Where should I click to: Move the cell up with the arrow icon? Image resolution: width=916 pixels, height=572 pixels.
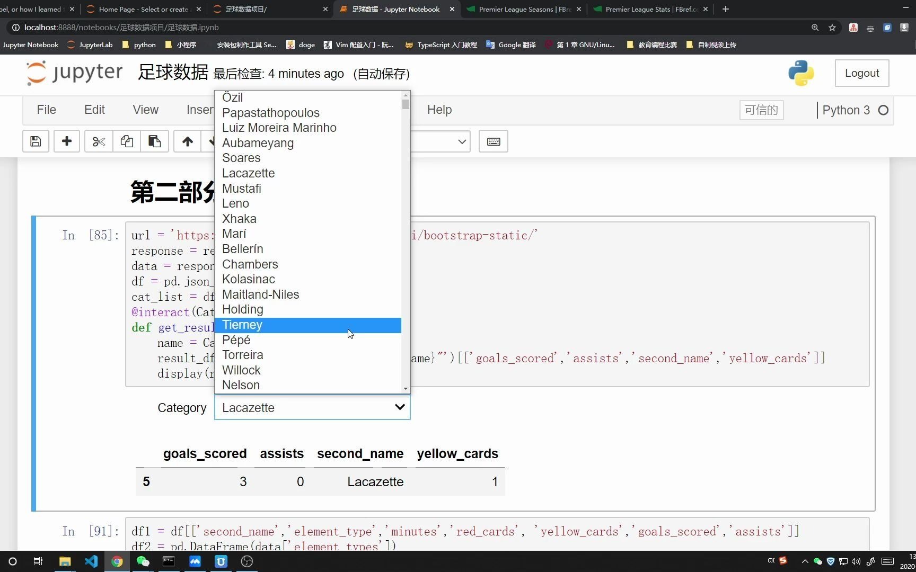(187, 141)
